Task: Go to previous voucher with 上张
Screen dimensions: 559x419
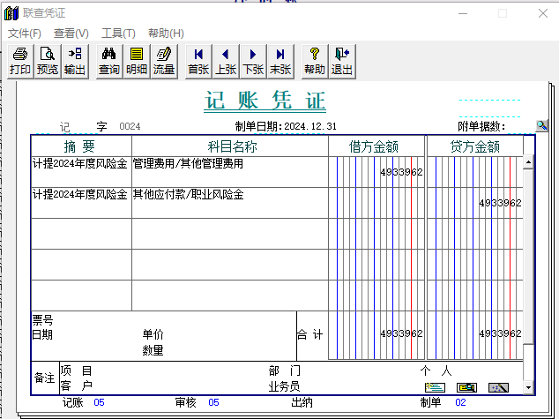Action: point(226,61)
